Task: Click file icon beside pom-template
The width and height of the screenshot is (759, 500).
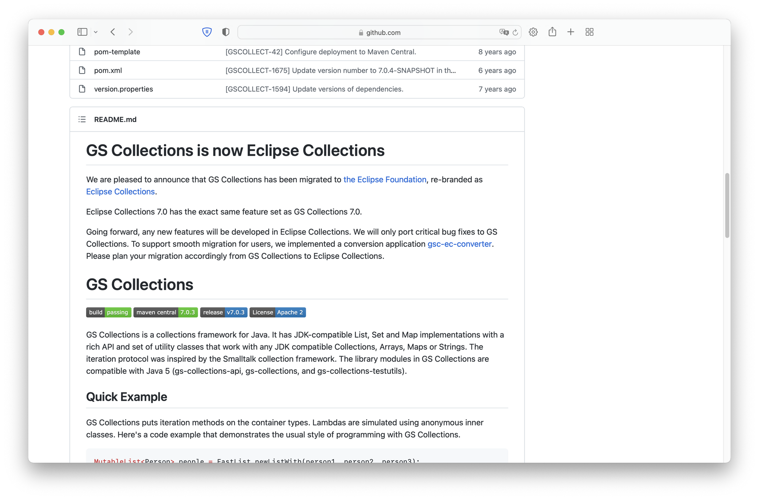Action: (82, 52)
